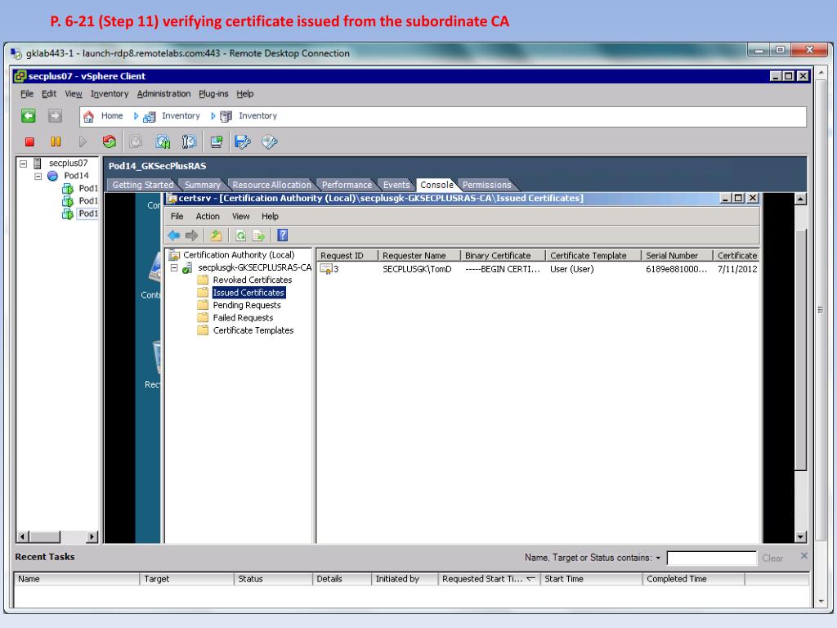This screenshot has height=628, width=837.
Task: Switch to the Permissions tab
Action: (487, 185)
